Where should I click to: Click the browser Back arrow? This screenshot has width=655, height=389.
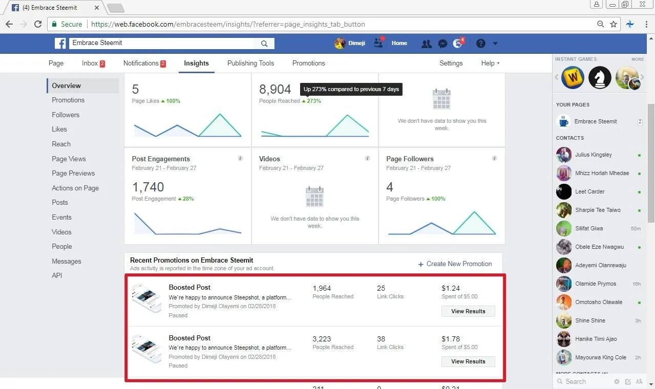pyautogui.click(x=9, y=24)
